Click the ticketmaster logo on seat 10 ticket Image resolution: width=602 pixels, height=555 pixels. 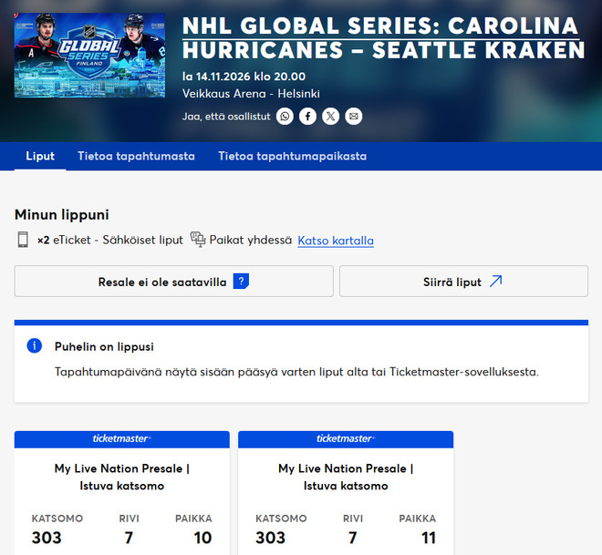(121, 438)
